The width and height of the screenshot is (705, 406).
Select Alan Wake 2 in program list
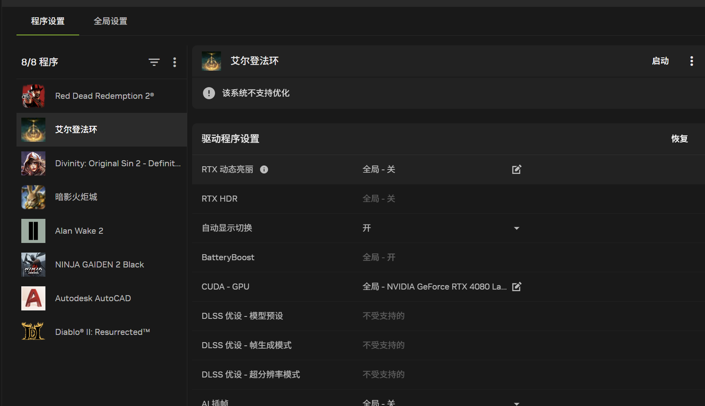pyautogui.click(x=79, y=231)
